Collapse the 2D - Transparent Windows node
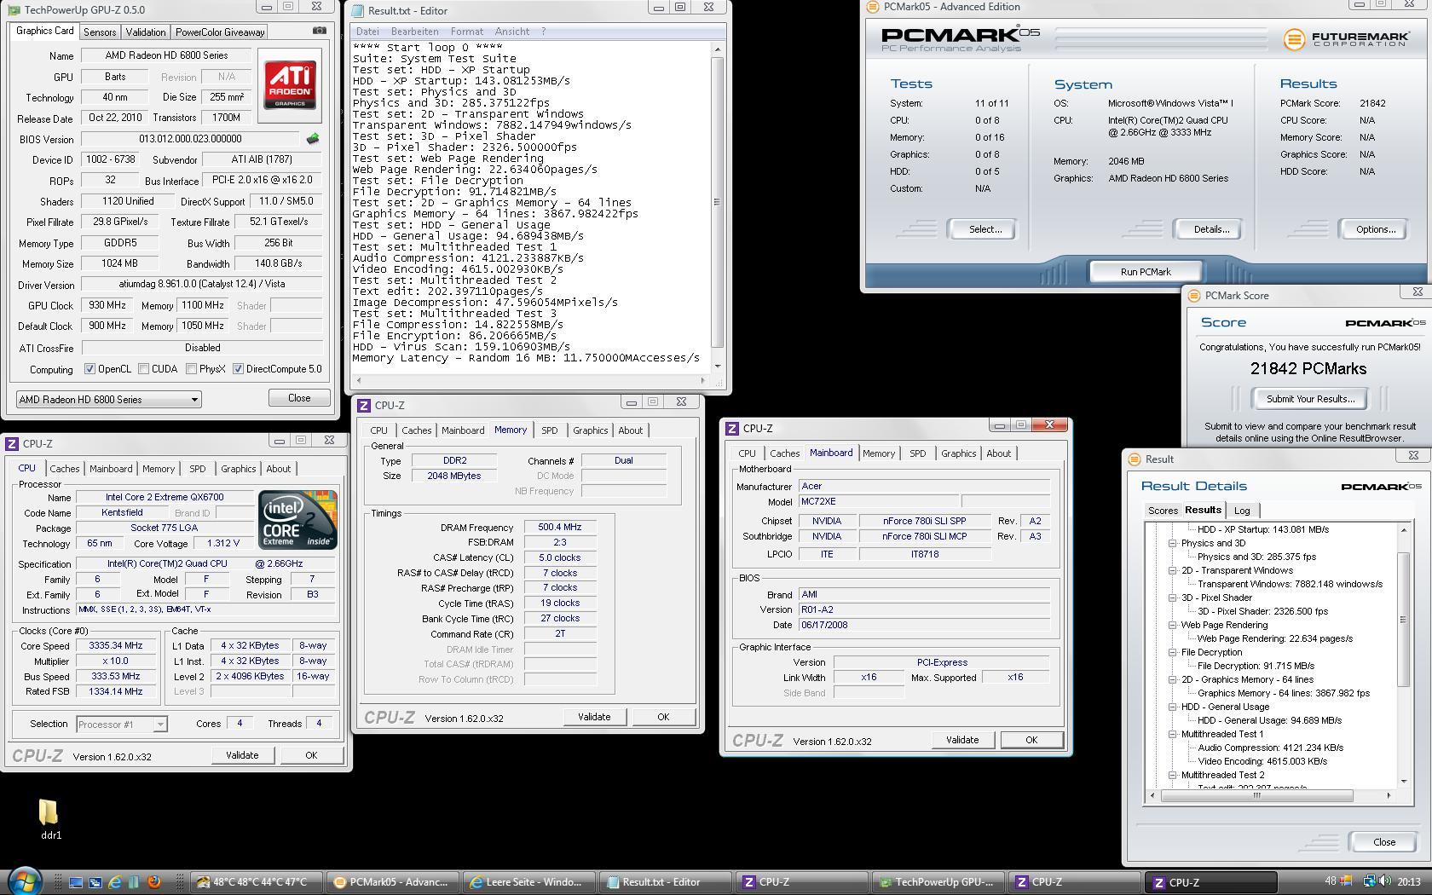The image size is (1432, 895). tap(1172, 570)
